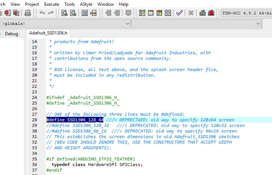Click the Rebuild All icon
This screenshot has width=272, height=175.
click(168, 13)
